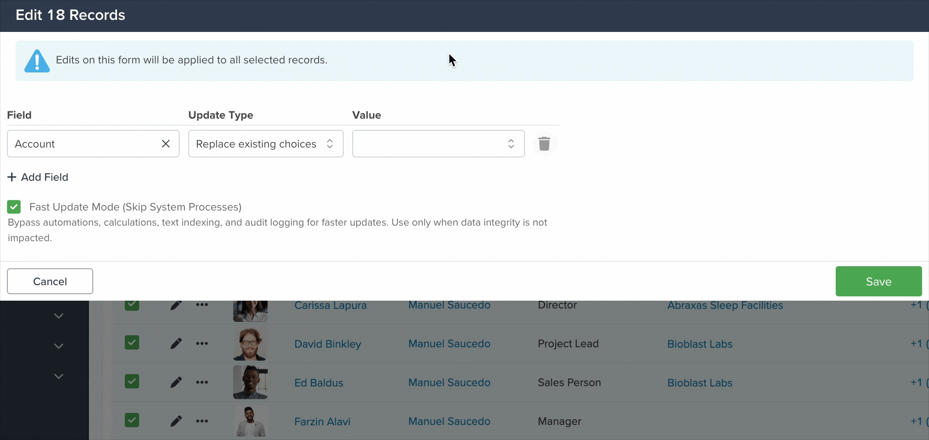Open the three-dots menu for Ed Baldus
This screenshot has height=440, width=929.
point(202,382)
